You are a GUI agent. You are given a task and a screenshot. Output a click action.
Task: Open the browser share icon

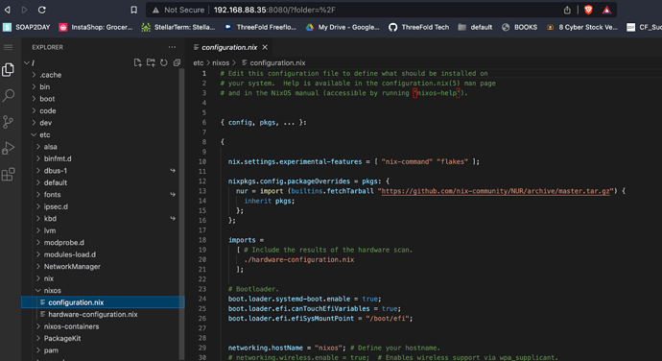tap(567, 10)
